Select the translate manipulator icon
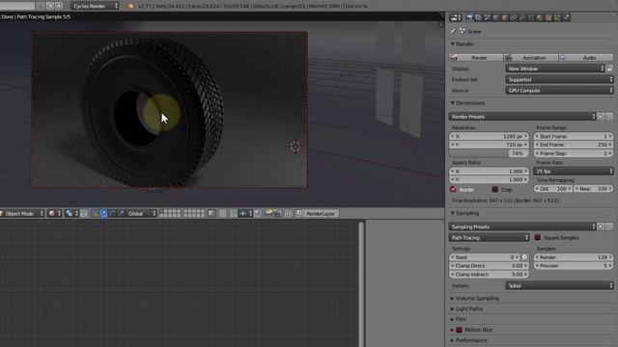The width and height of the screenshot is (618, 347). click(103, 213)
